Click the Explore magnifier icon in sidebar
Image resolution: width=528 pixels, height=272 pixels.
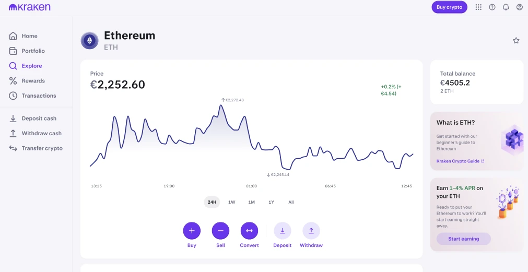point(13,66)
